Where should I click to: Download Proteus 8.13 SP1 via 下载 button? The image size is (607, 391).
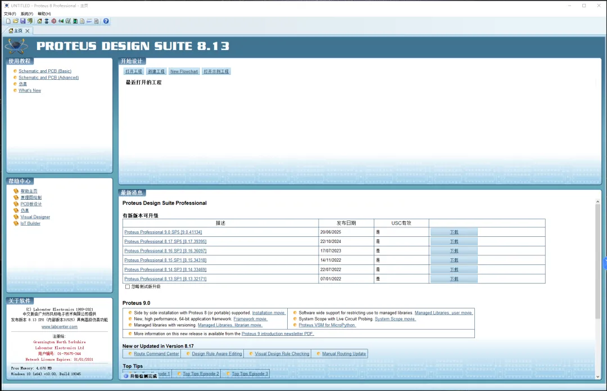[454, 278]
